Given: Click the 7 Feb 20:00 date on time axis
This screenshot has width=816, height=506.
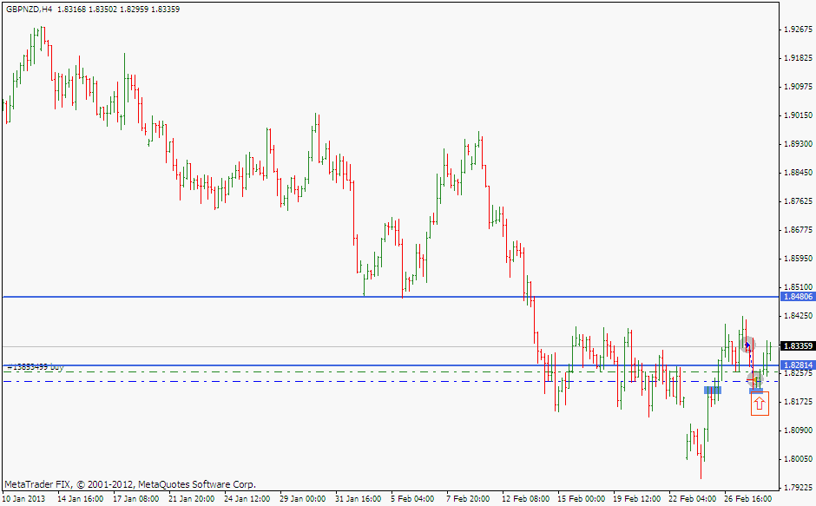Looking at the screenshot, I should (x=468, y=499).
